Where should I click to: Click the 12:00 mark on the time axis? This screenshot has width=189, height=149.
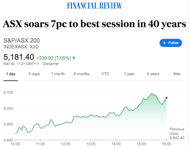pyautogui.click(x=66, y=144)
